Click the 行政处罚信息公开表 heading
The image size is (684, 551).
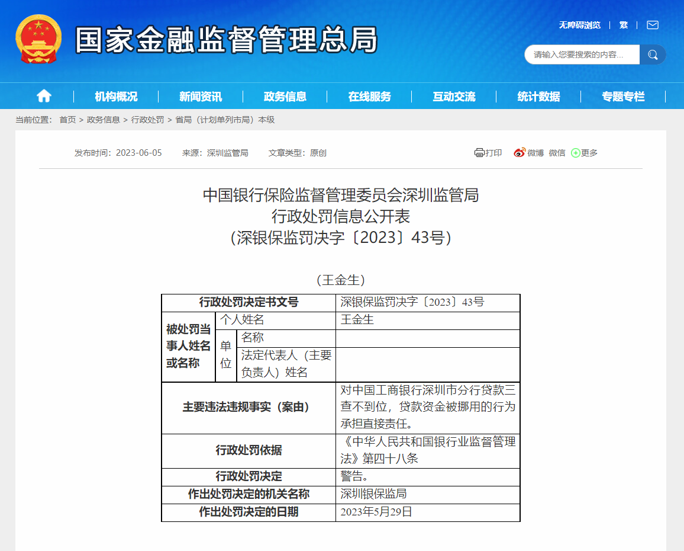tap(341, 217)
